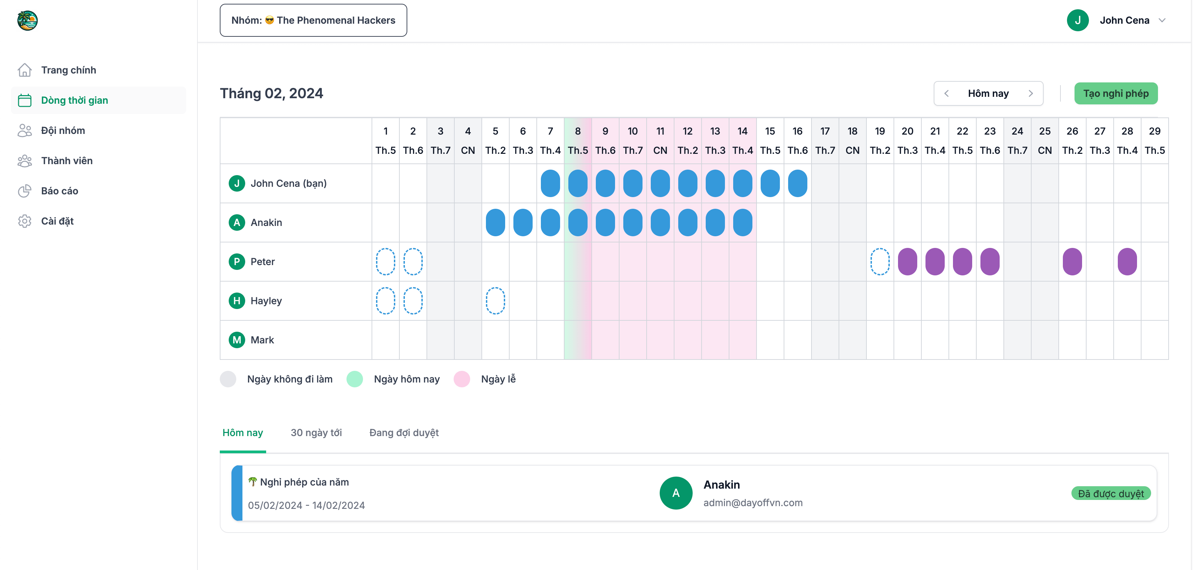Go to next month with right chevron

1031,93
